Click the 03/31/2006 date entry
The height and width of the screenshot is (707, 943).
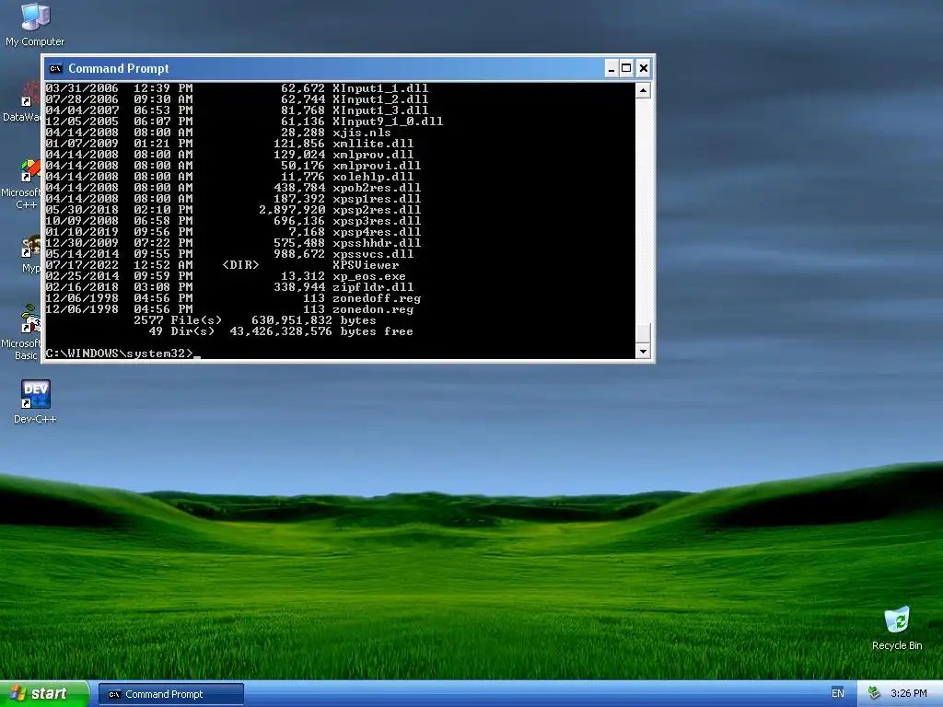point(82,88)
